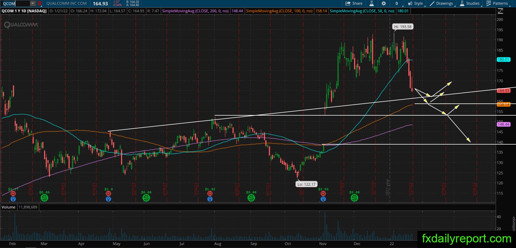
Task: Click the $0.68 dividend icon above Jun
Action: (146, 198)
